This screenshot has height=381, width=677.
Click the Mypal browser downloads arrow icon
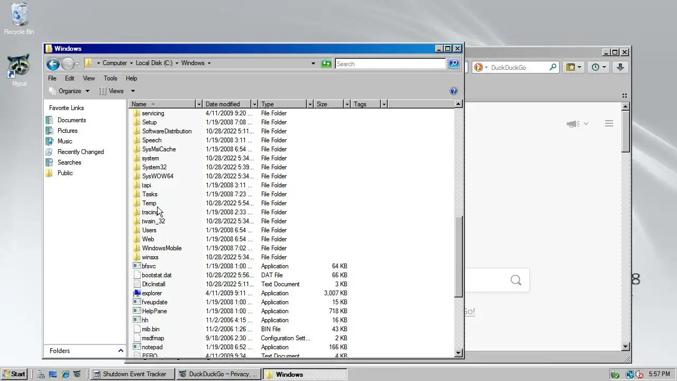(620, 67)
